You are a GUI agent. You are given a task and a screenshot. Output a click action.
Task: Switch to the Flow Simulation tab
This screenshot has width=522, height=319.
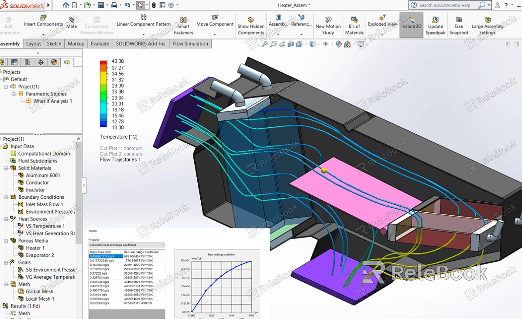click(x=190, y=44)
